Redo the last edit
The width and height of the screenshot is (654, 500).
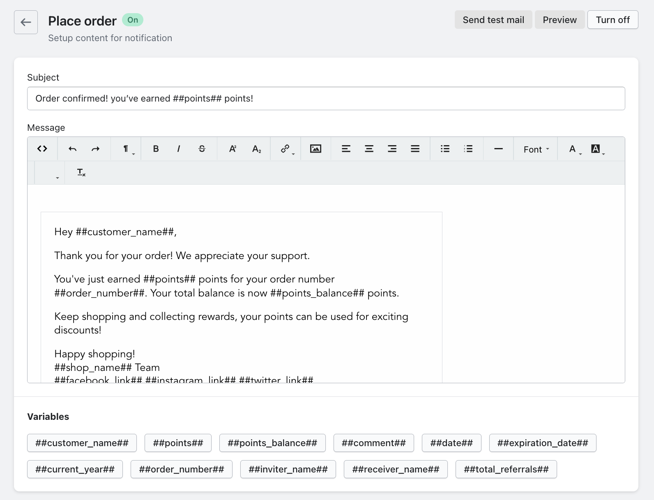pos(96,149)
